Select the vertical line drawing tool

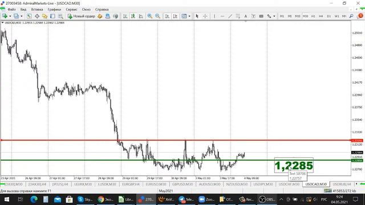(214, 16)
